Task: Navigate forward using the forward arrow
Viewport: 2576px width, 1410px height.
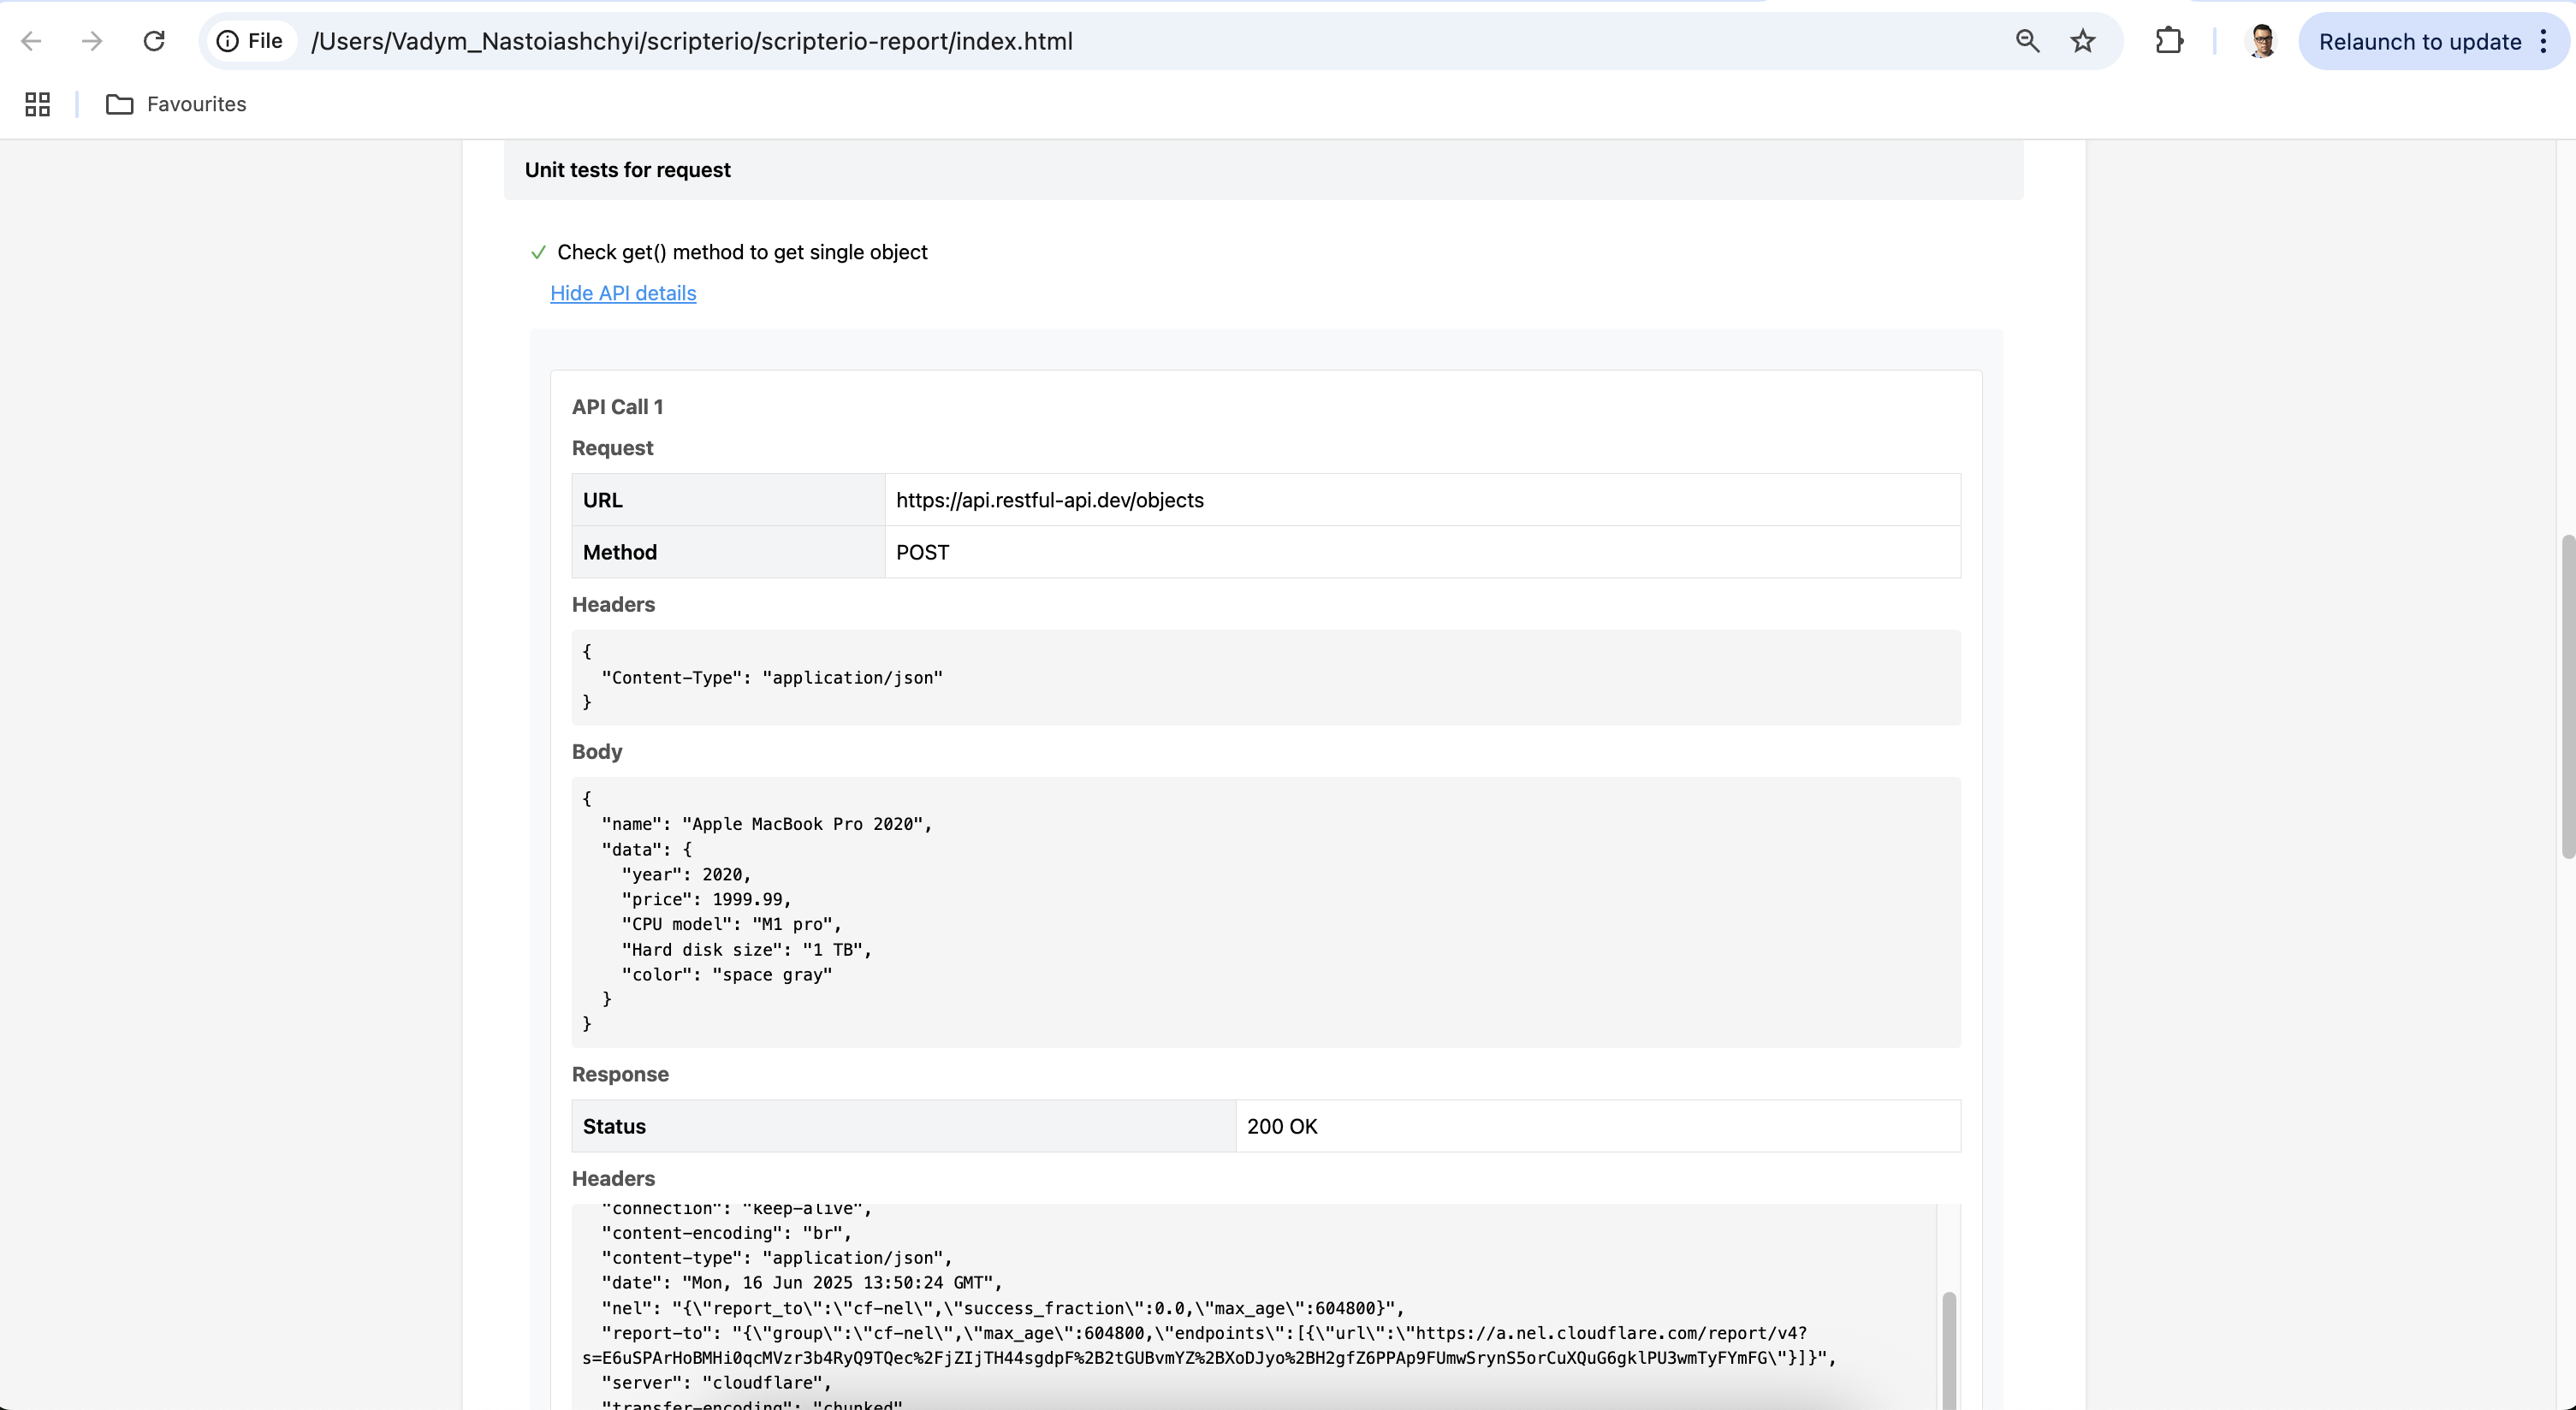Action: point(91,41)
